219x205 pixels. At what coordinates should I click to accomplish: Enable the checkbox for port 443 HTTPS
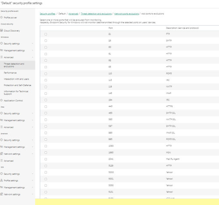click(46, 107)
